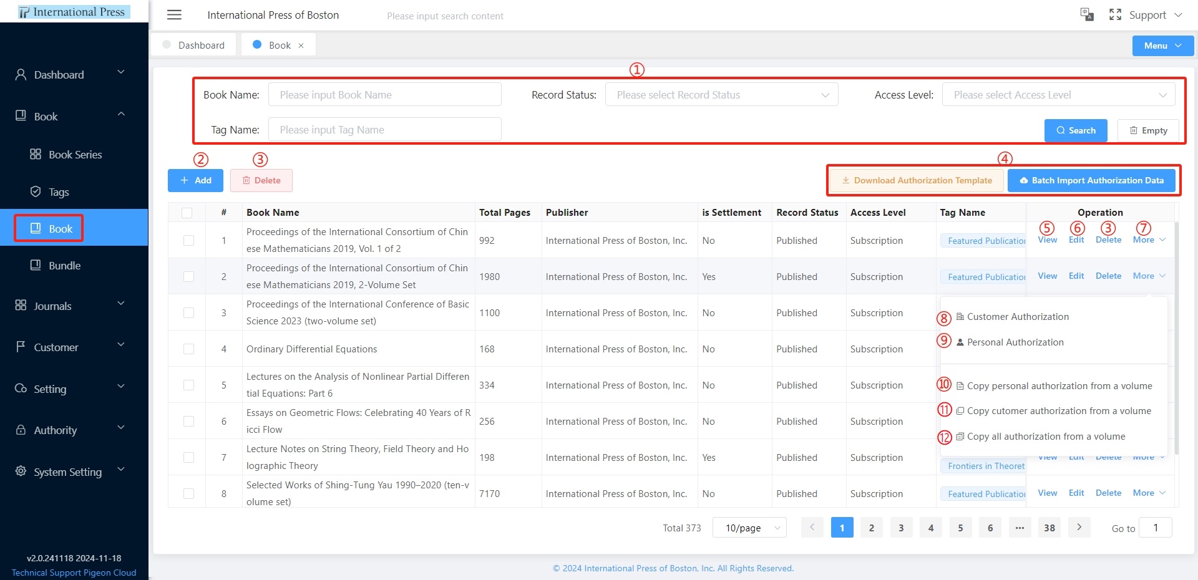
Task: Expand More options for row 1
Action: coord(1149,240)
